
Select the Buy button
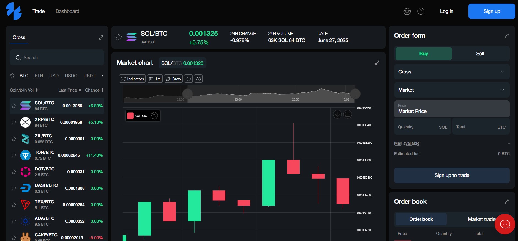coord(424,54)
